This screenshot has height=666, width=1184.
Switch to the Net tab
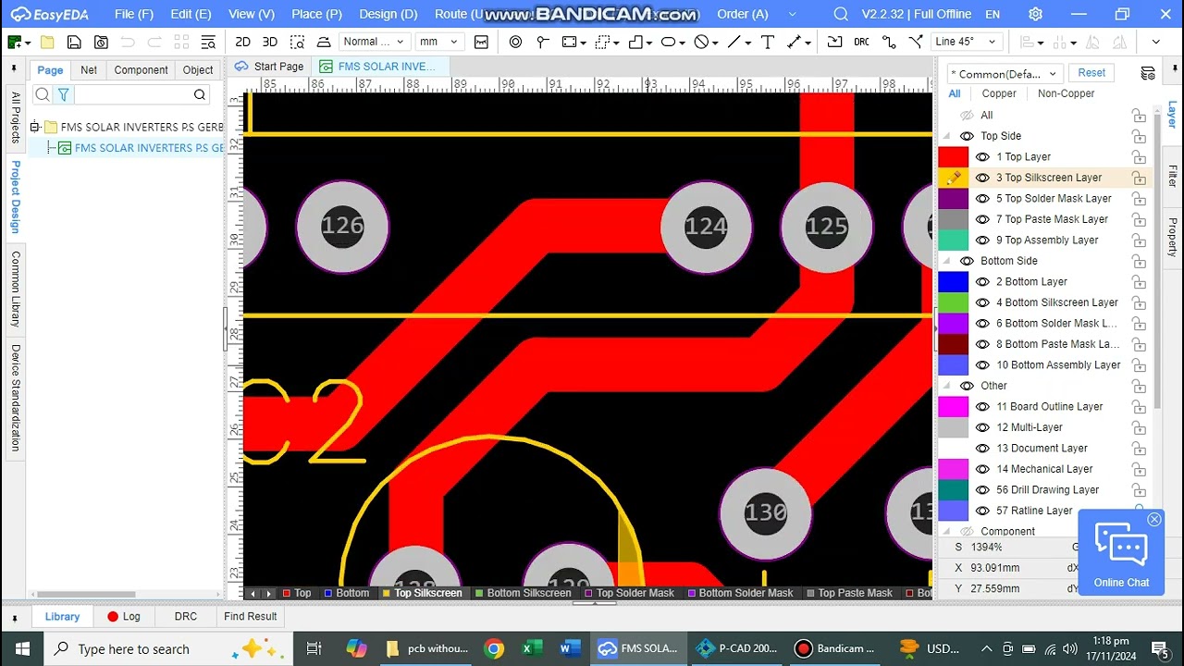point(89,70)
